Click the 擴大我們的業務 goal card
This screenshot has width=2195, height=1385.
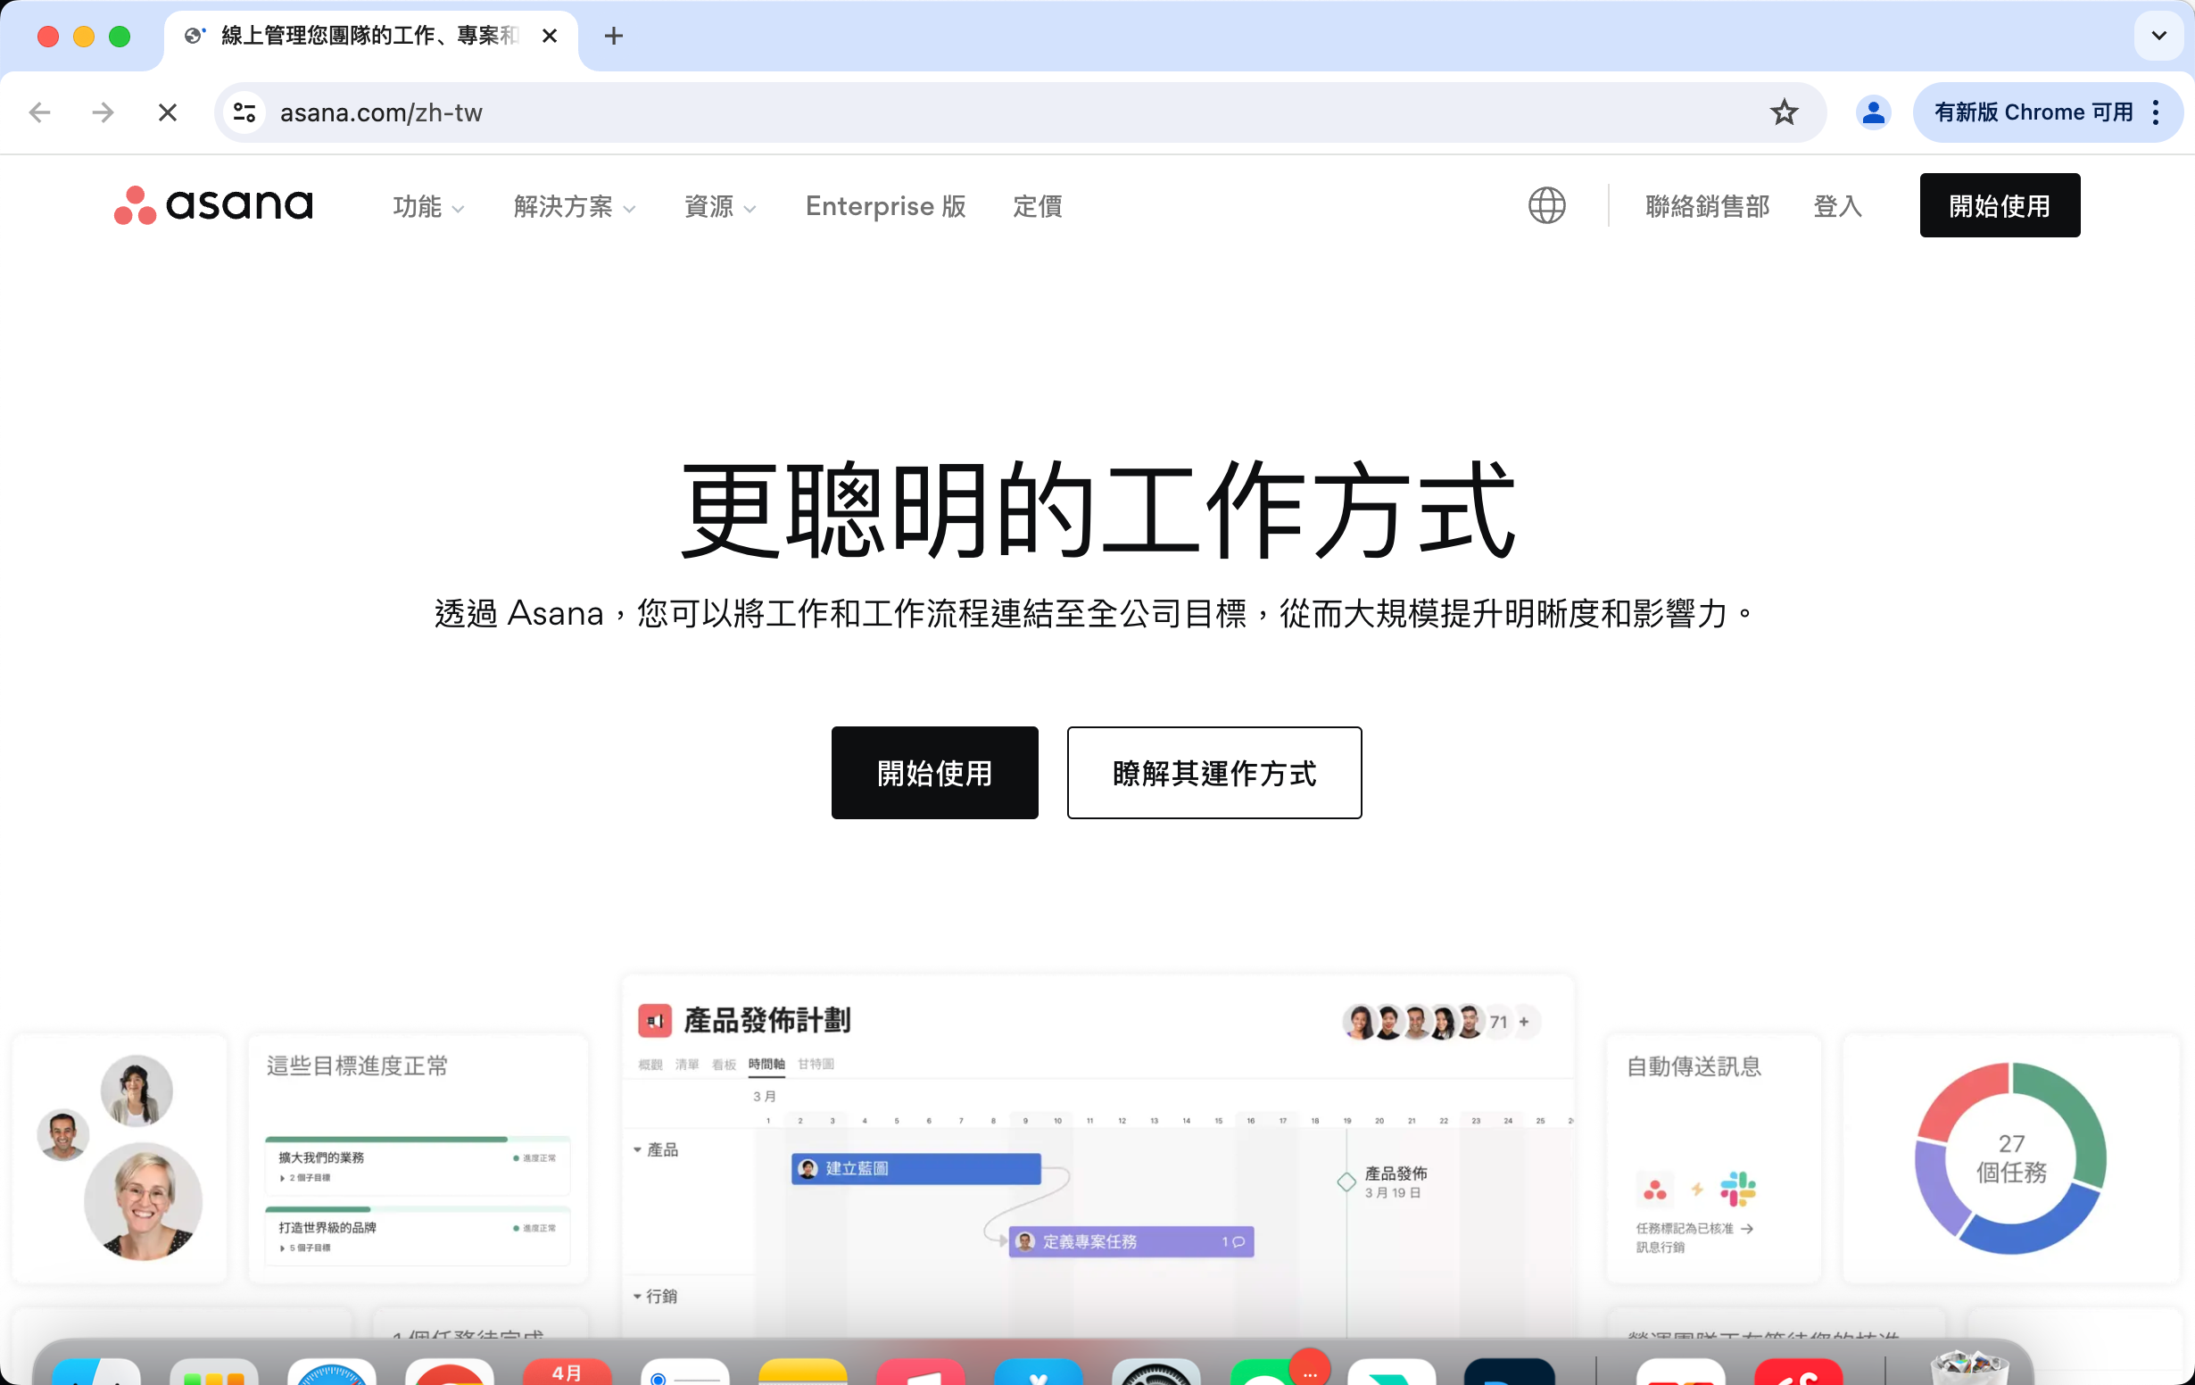point(418,1165)
